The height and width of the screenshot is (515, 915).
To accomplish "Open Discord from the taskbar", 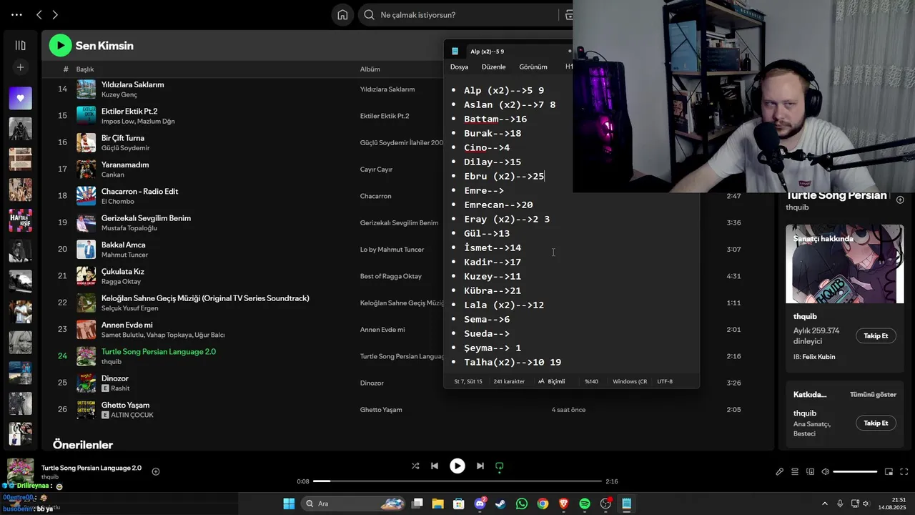I will [x=480, y=504].
